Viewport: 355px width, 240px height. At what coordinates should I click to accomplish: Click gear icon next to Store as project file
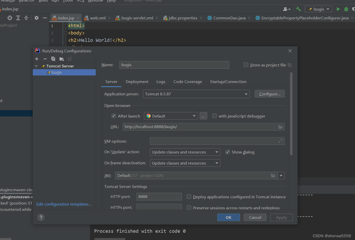[x=290, y=65]
